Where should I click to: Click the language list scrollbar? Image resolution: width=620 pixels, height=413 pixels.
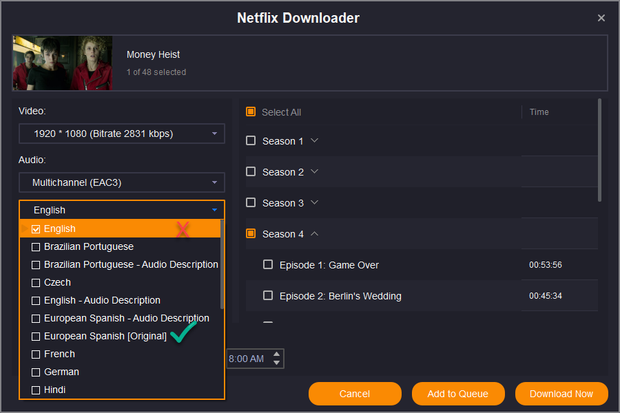(x=222, y=264)
